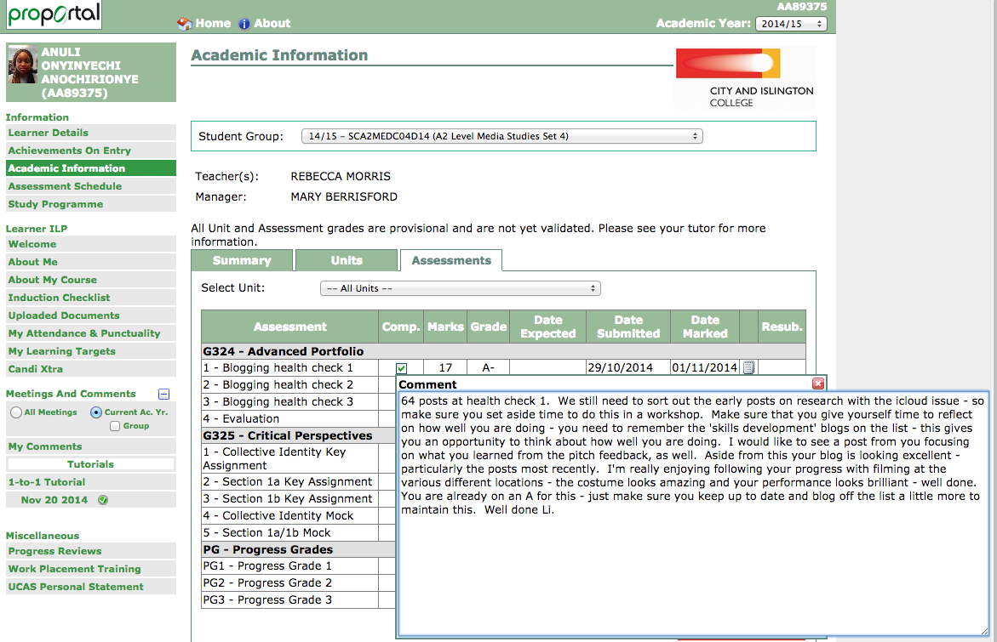Open the Welcome page

click(91, 244)
